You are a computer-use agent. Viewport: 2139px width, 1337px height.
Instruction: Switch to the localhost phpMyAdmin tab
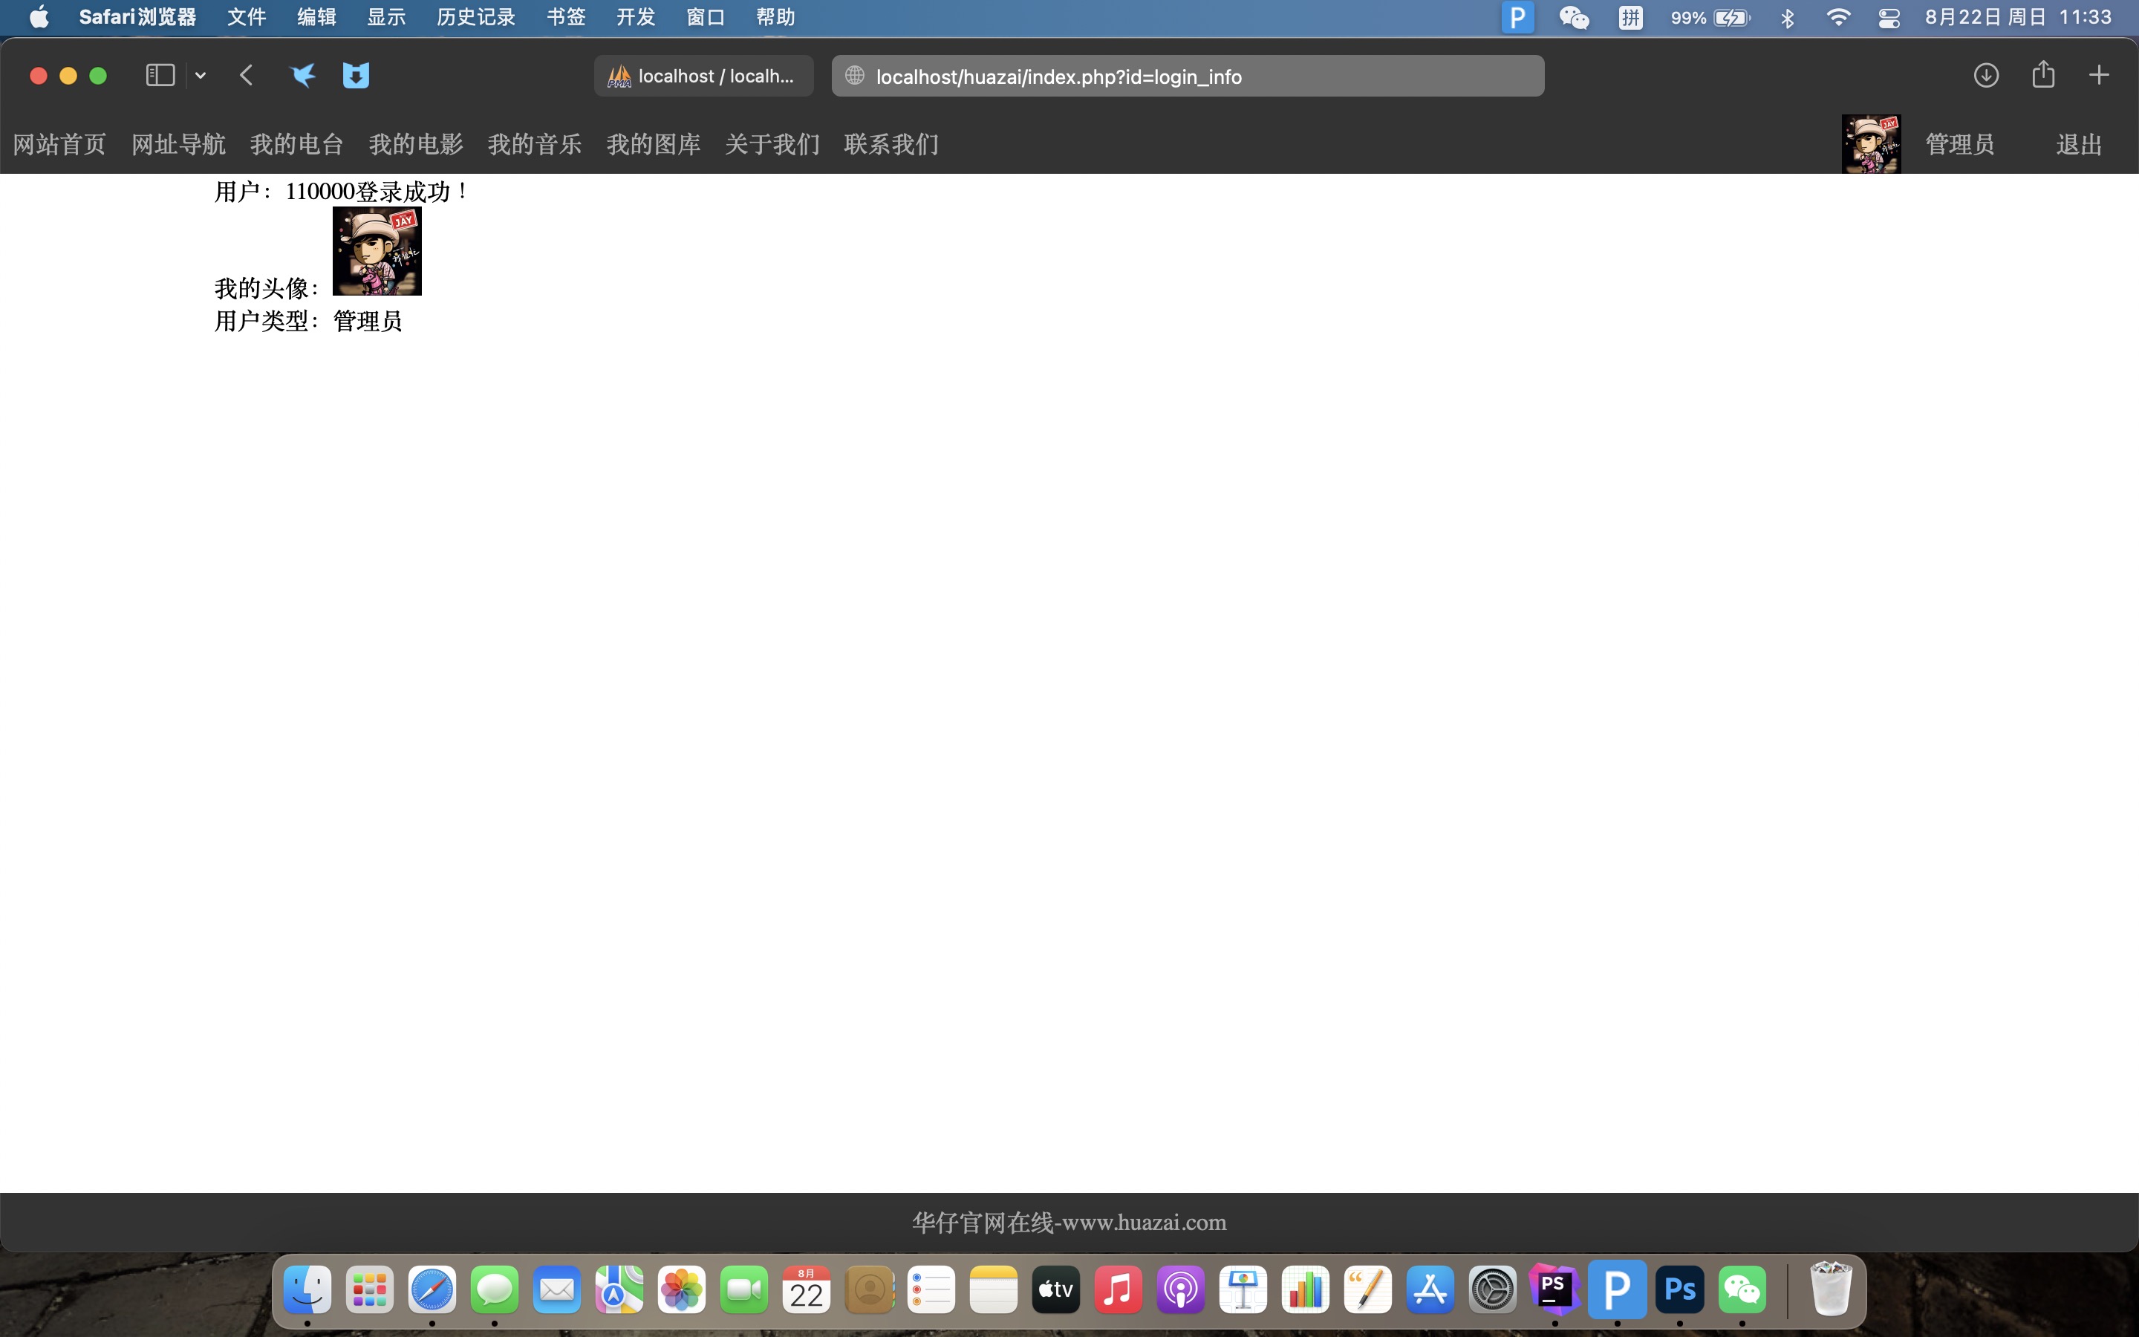tap(703, 76)
